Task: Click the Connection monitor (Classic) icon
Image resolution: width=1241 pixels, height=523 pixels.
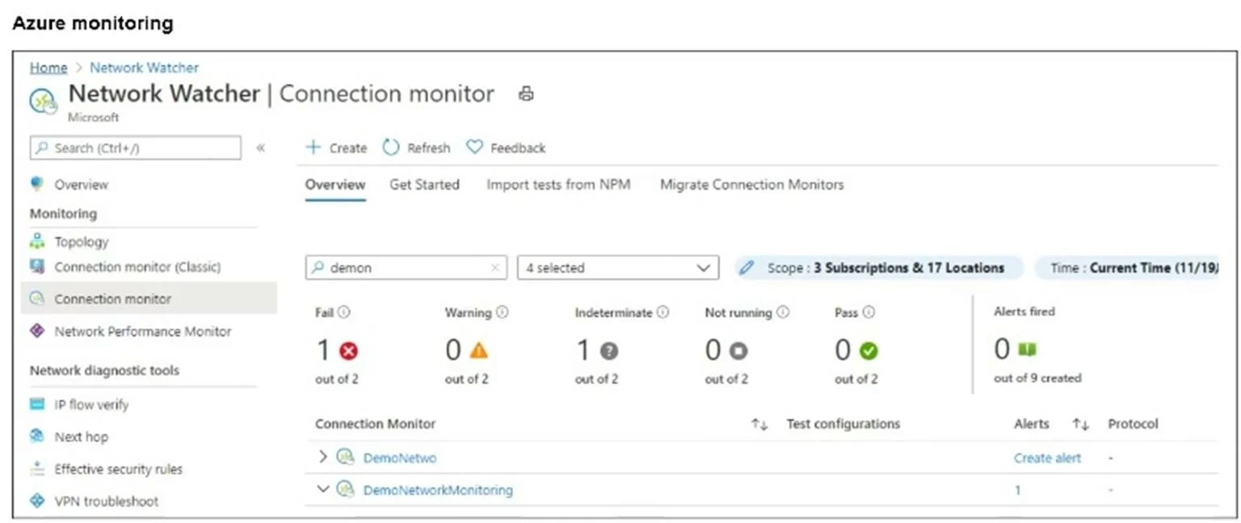Action: (37, 266)
